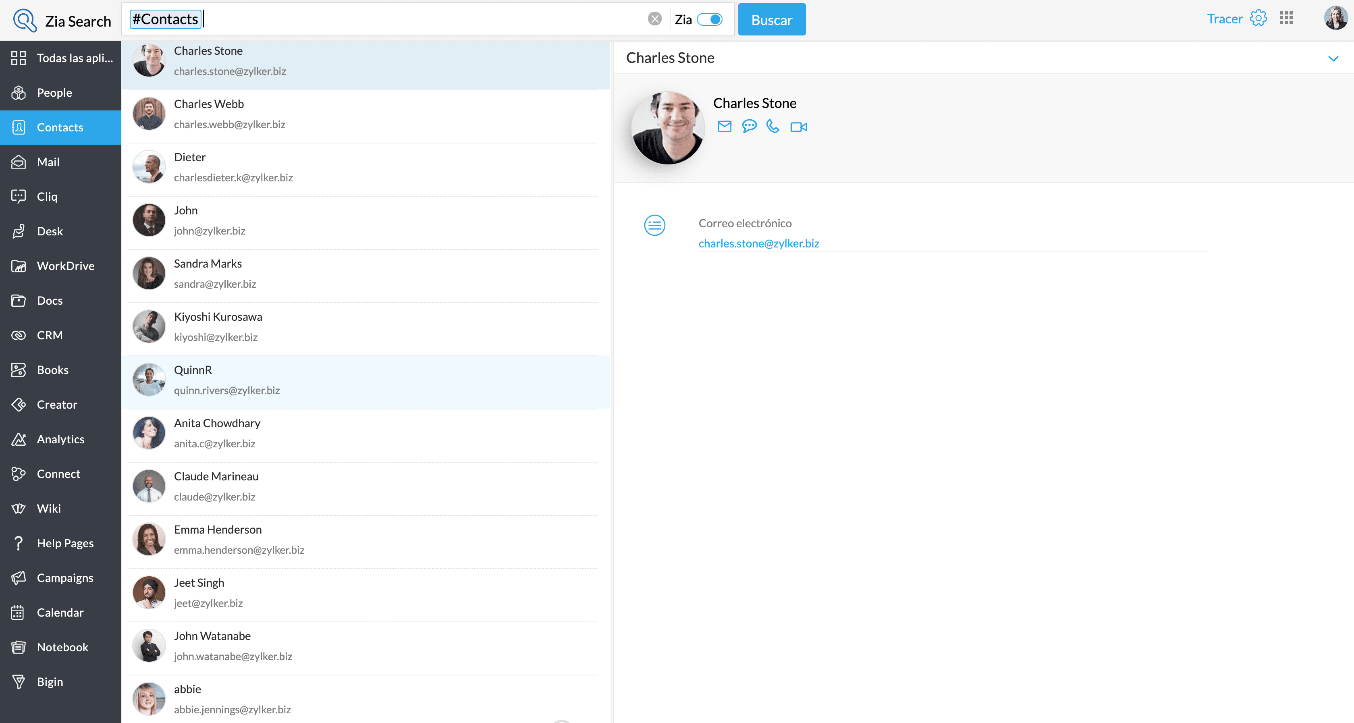
Task: Open the apps grid launcher
Action: 1286,19
